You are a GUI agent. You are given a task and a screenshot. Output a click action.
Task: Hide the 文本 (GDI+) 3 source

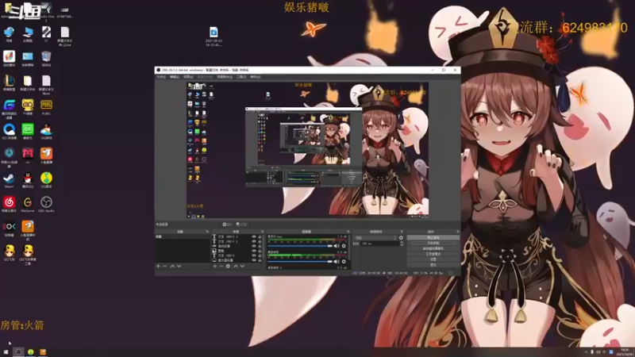point(254,236)
